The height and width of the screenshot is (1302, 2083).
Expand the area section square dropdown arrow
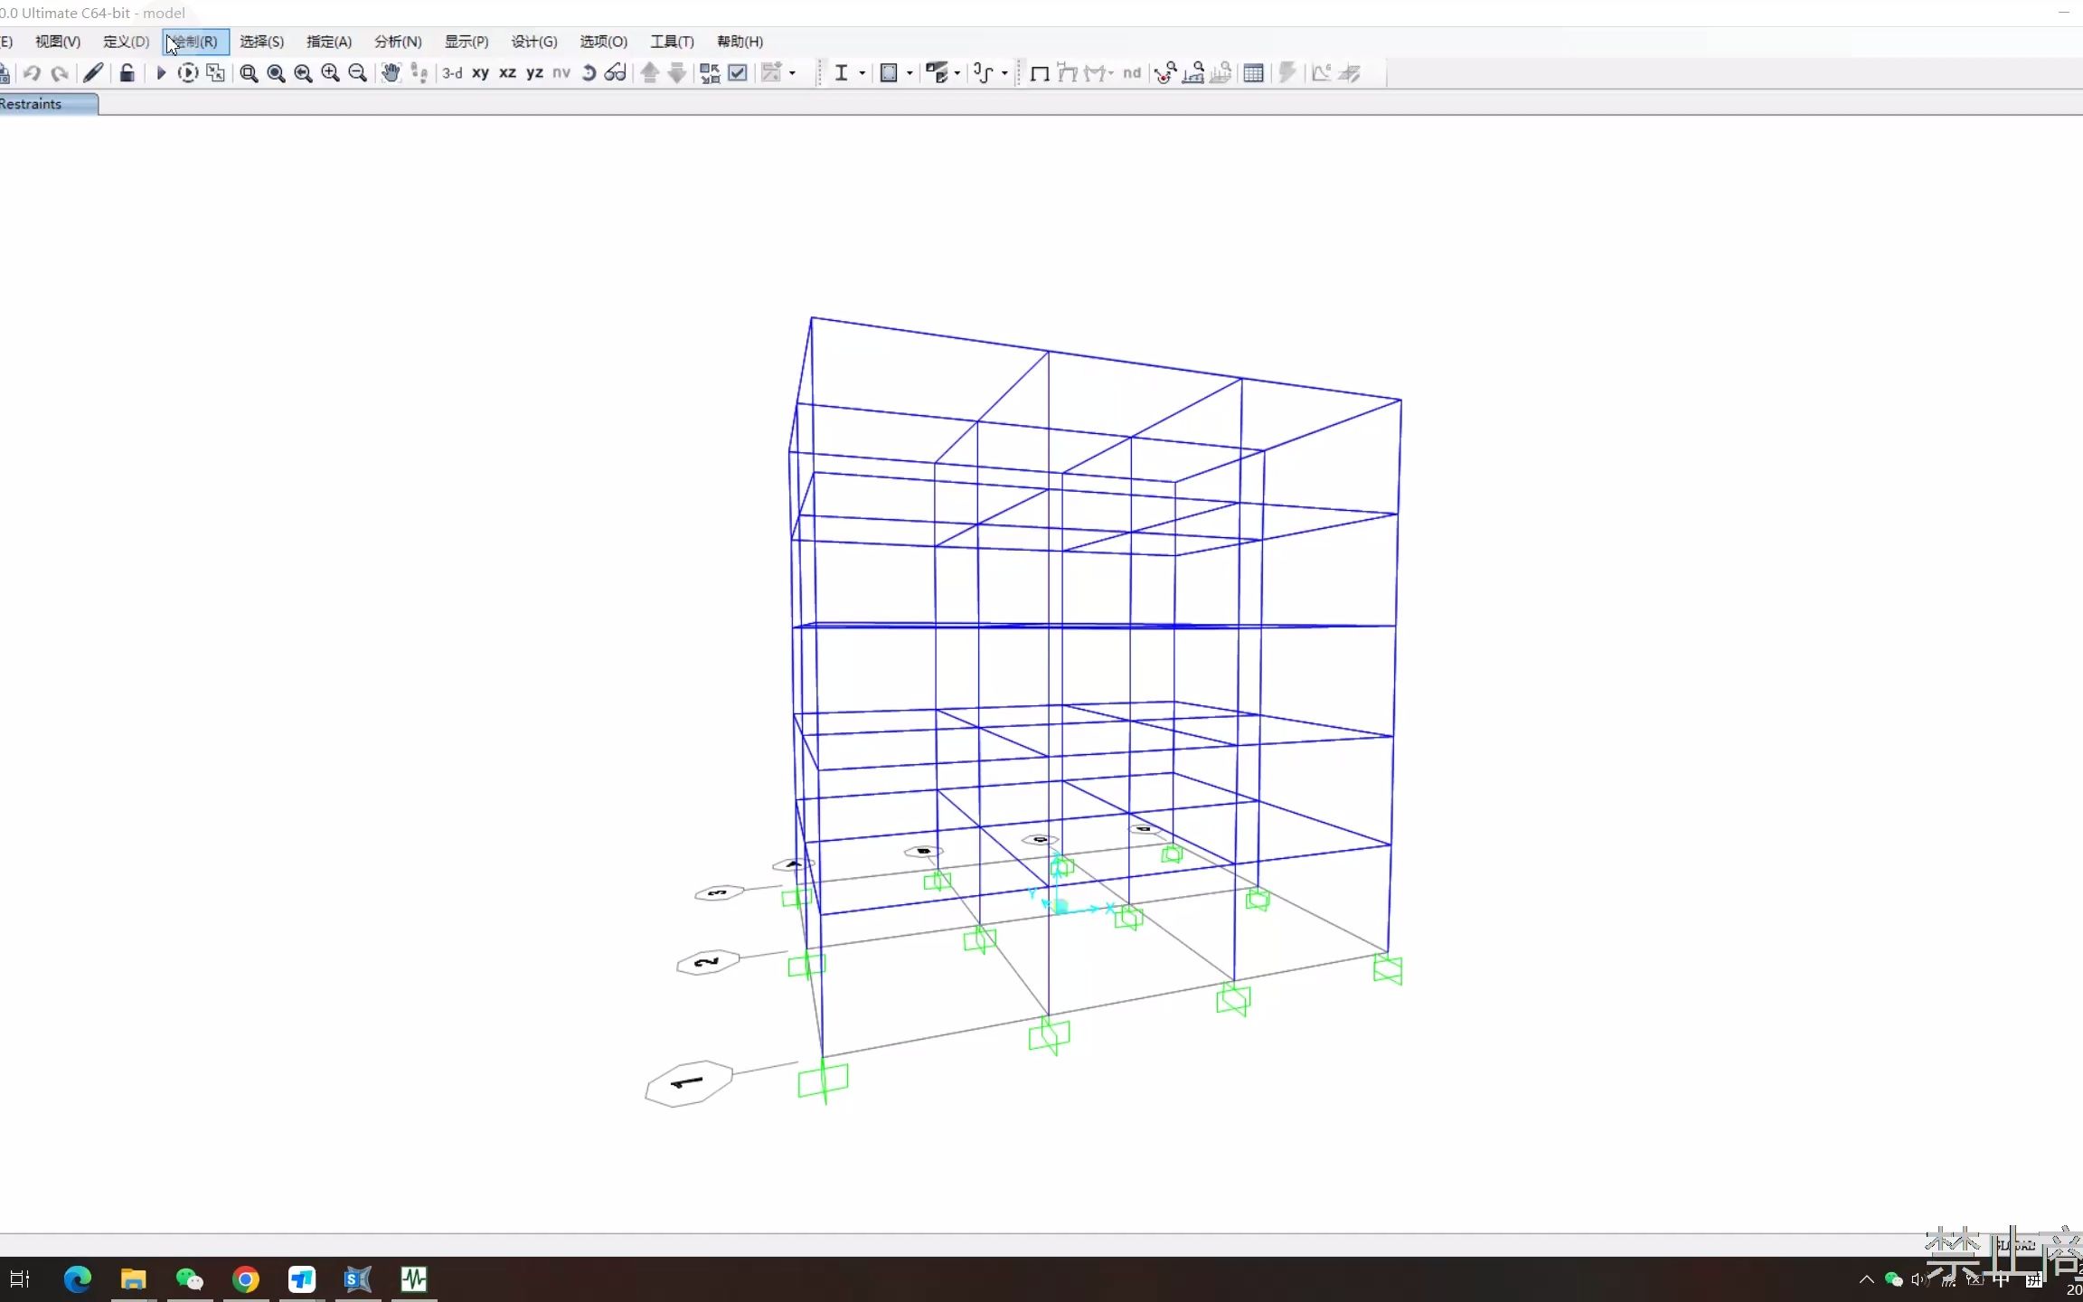click(x=910, y=73)
